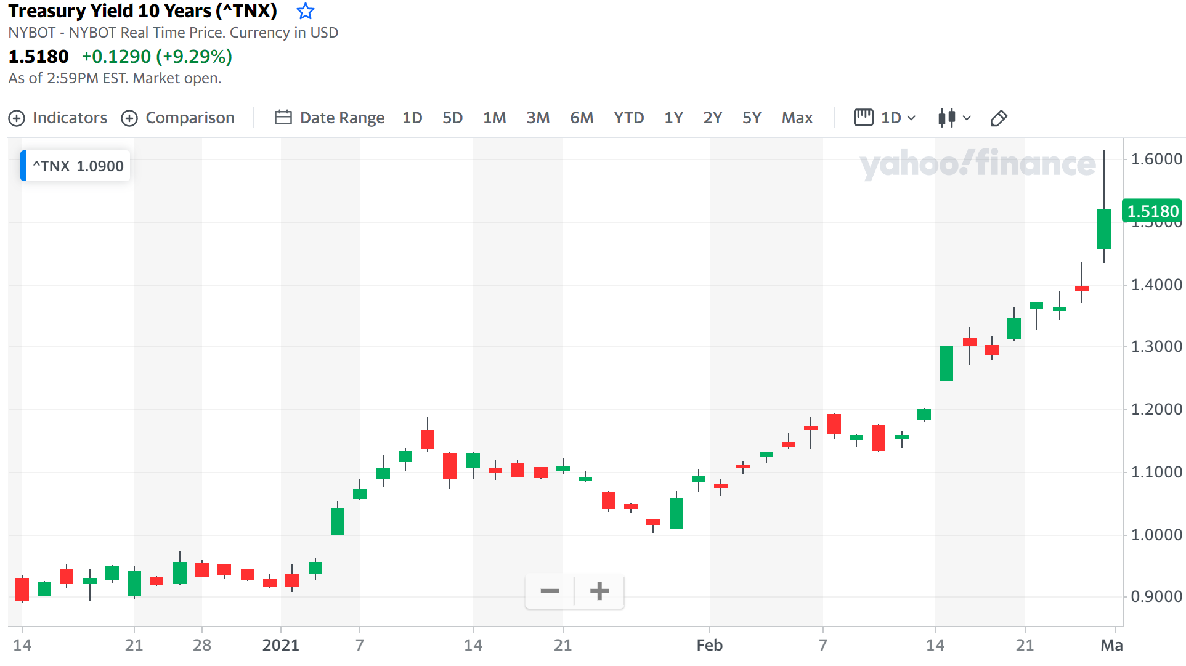
Task: Open chart type dropdown chevron
Action: point(967,118)
